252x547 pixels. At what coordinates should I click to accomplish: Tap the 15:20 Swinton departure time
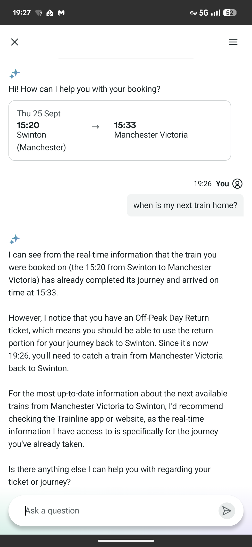pos(28,125)
